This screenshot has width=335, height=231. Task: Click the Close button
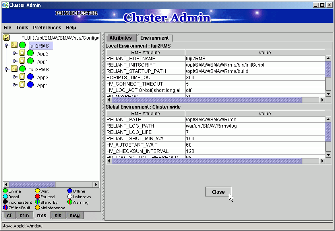(x=218, y=192)
